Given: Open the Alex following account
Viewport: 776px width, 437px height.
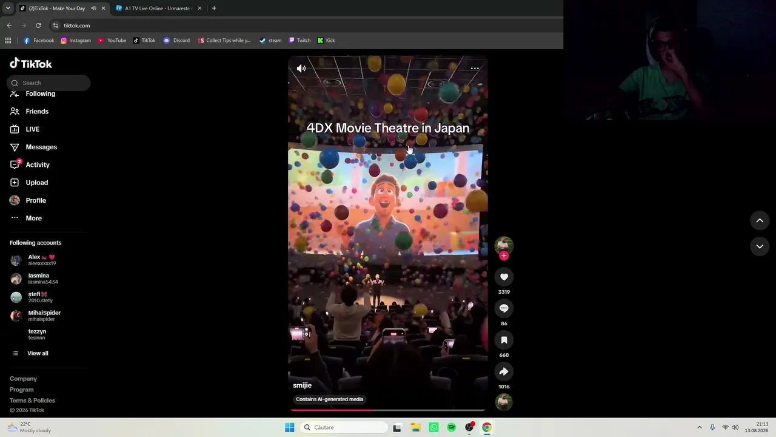Looking at the screenshot, I should (x=33, y=260).
